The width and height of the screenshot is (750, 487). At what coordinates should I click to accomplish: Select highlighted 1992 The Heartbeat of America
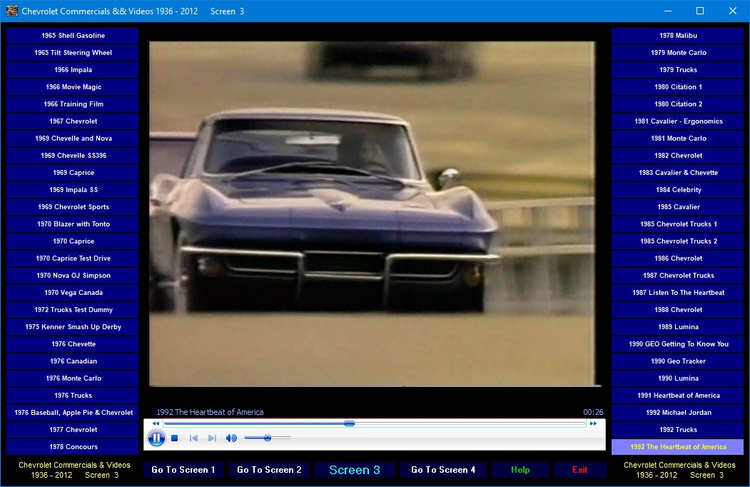[x=678, y=447]
